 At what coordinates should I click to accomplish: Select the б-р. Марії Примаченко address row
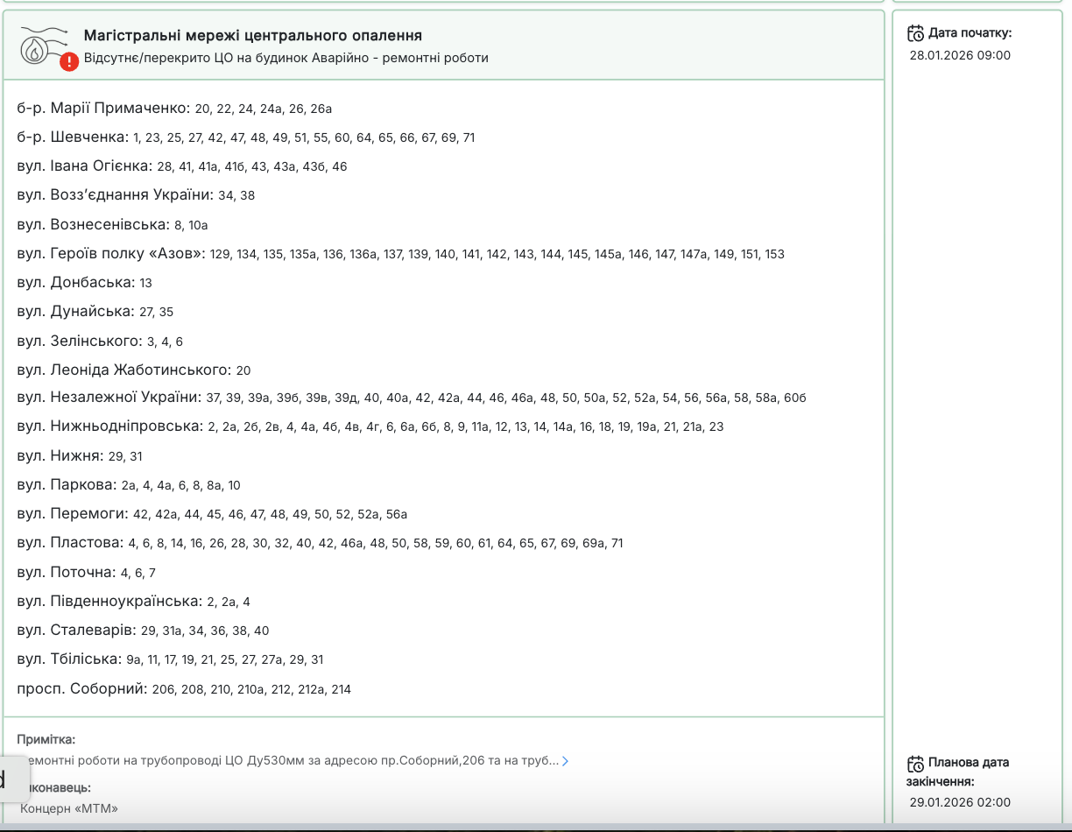pos(174,109)
